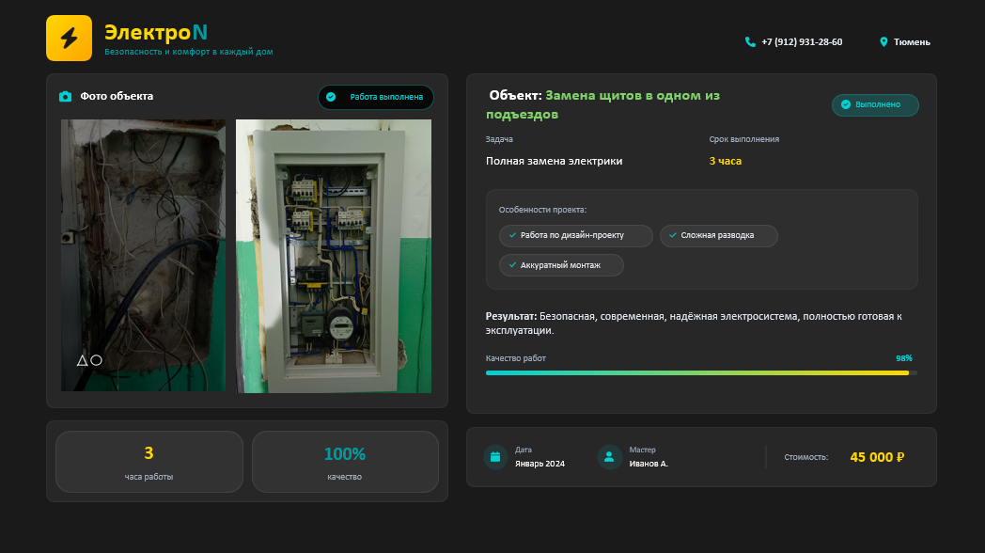This screenshot has height=553, width=985.
Task: Click the phone handset icon
Action: pyautogui.click(x=750, y=42)
